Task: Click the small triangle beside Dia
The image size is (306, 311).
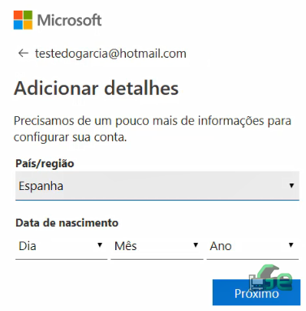Action: (100, 245)
